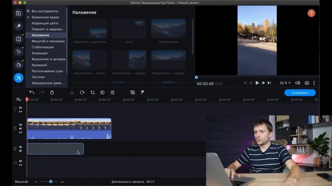Open Распознавание сцен tool
The image size is (332, 186).
(47, 71)
